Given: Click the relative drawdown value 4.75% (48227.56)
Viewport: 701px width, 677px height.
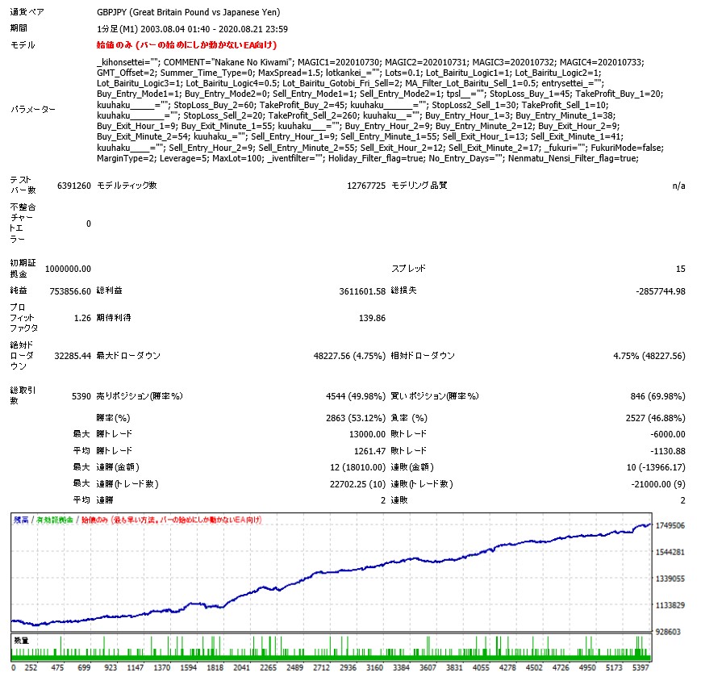Looking at the screenshot, I should 649,356.
